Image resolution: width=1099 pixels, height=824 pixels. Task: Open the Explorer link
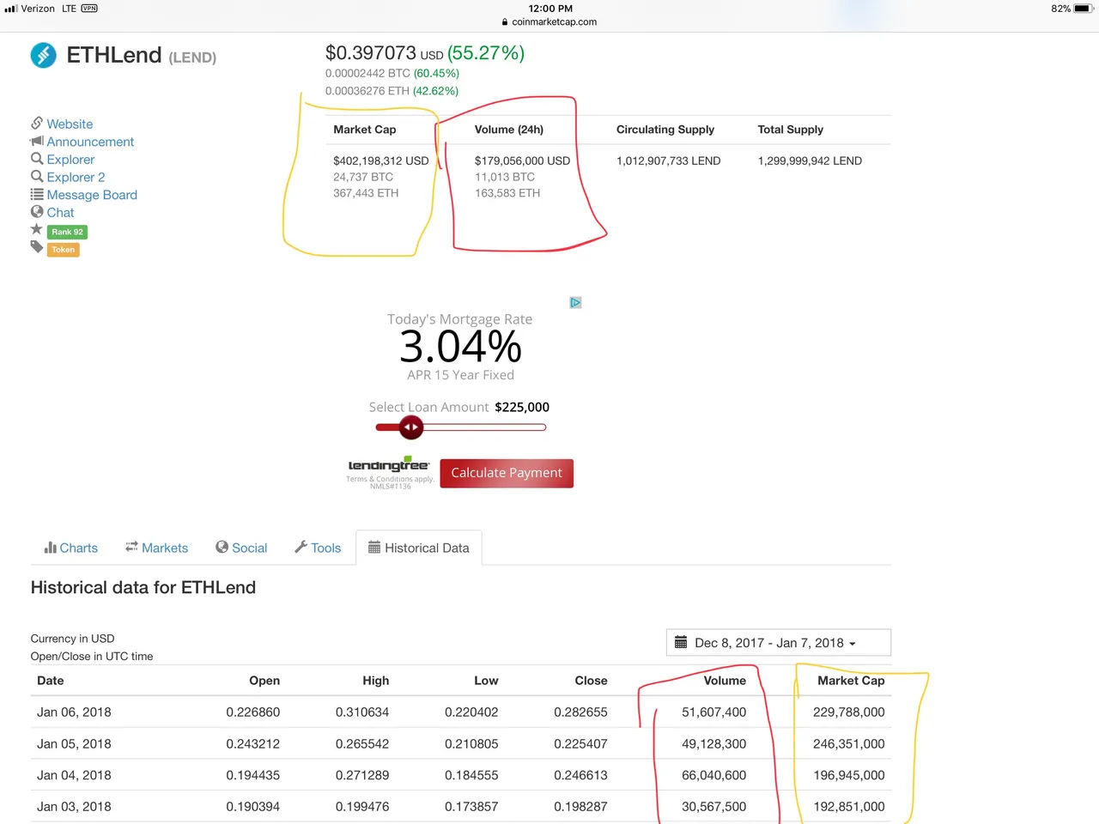(70, 160)
